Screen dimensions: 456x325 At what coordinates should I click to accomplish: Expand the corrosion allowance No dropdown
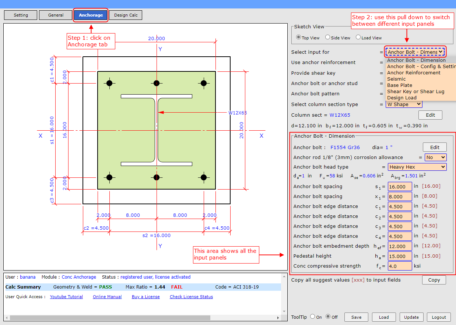coord(435,157)
